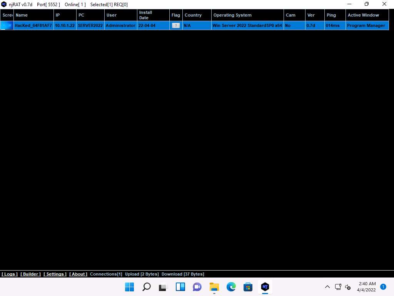Image resolution: width=394 pixels, height=296 pixels.
Task: Open the Settings link
Action: click(55, 274)
